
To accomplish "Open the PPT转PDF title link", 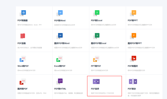I will coord(96,66).
